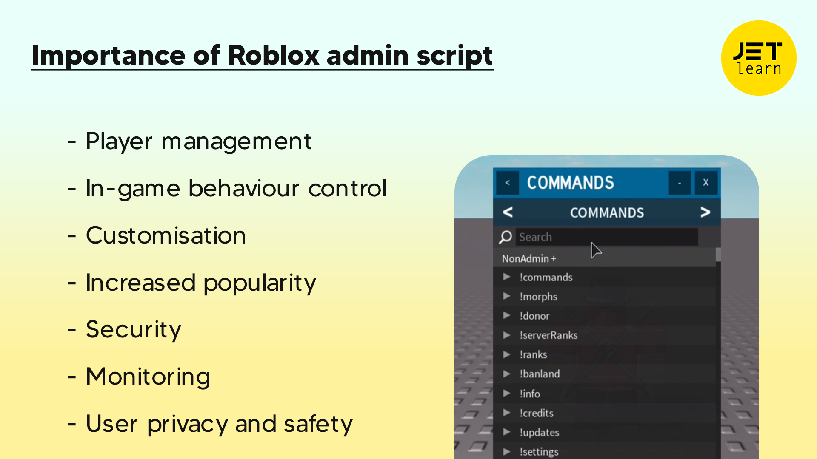817x459 pixels.
Task: Expand the !donor disclosure triangle
Action: click(507, 316)
